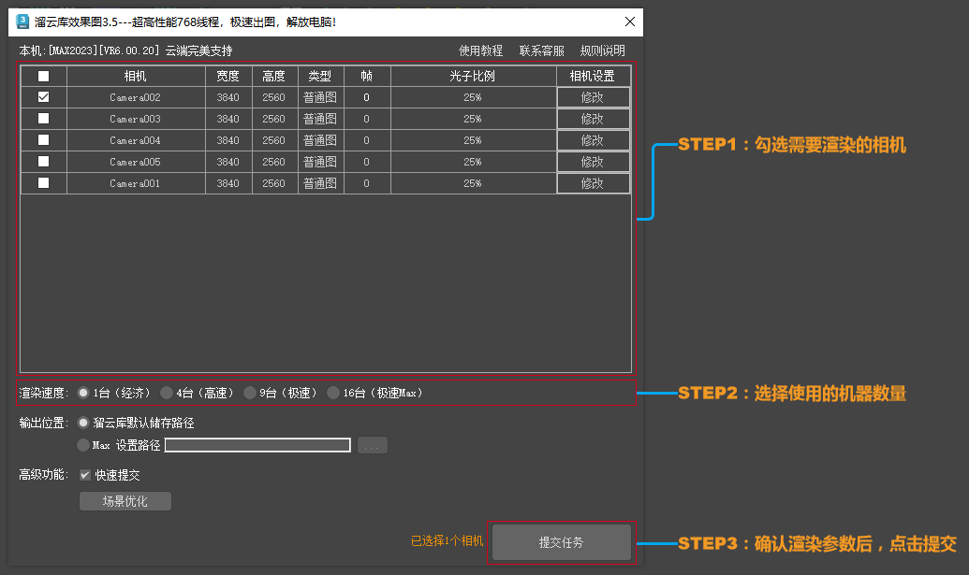Click 25% photon ratio of Camera002
This screenshot has width=969, height=575.
pos(473,97)
